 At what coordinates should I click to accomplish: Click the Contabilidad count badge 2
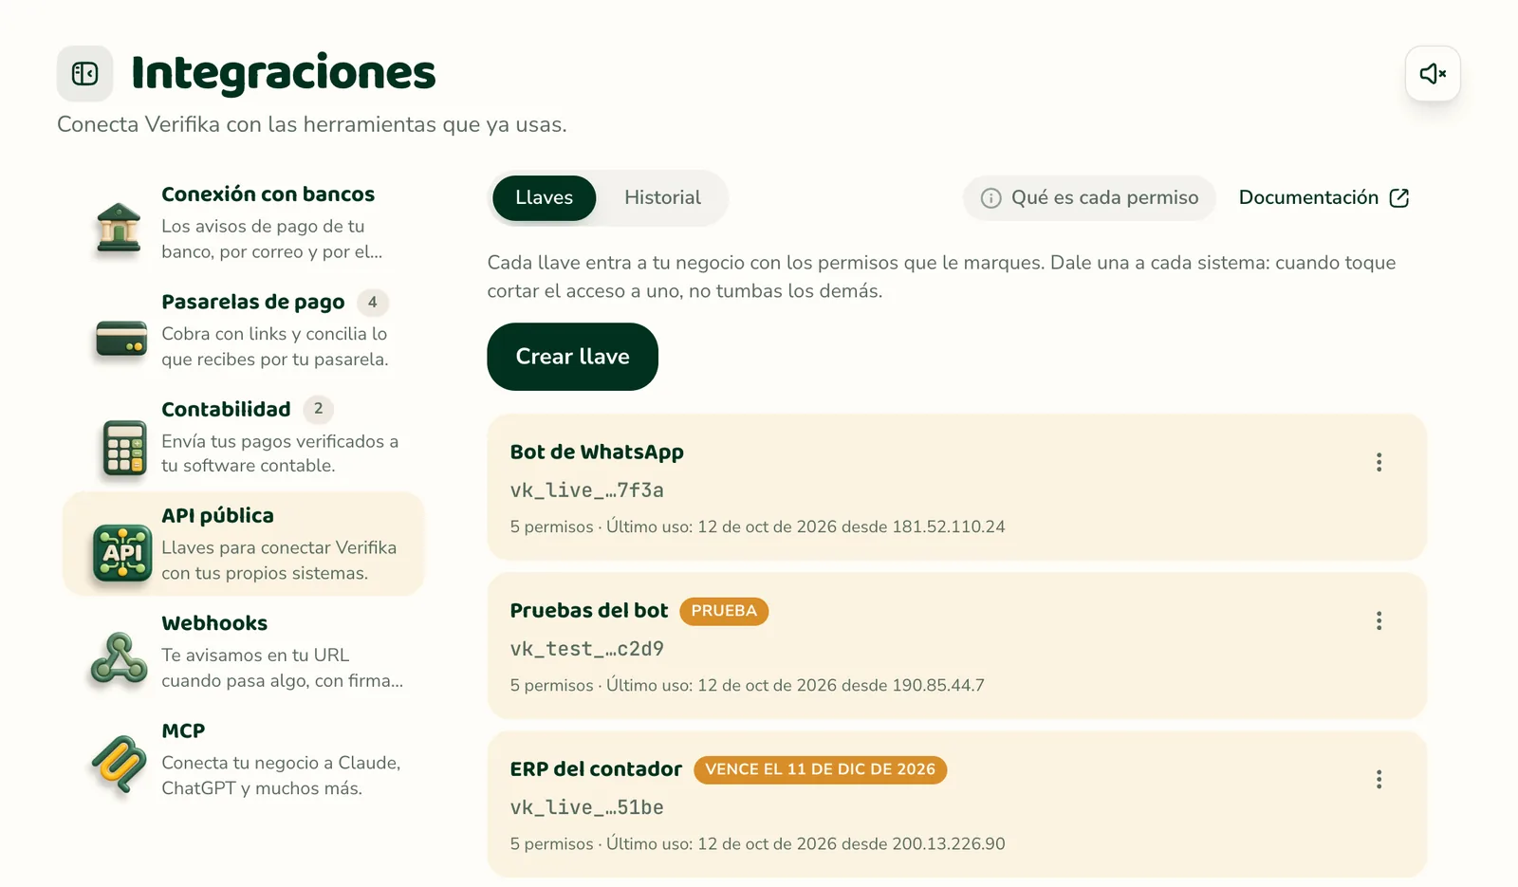[x=319, y=409]
